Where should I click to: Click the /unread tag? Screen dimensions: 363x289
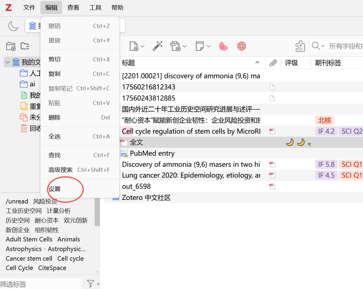(17, 201)
